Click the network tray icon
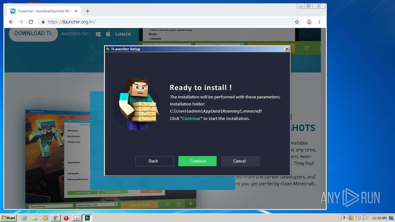This screenshot has width=395, height=222. (351, 218)
